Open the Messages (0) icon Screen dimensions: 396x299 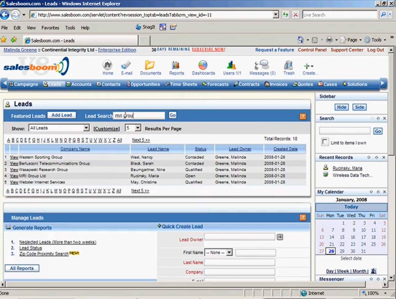click(262, 65)
